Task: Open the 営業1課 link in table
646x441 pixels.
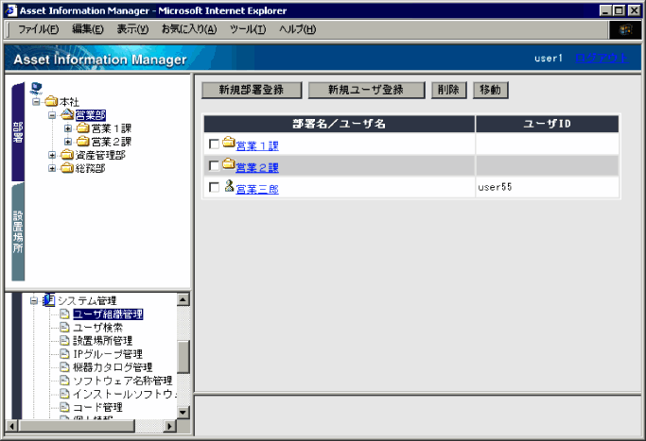Action: pyautogui.click(x=257, y=145)
